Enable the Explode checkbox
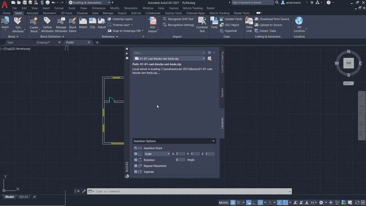Image resolution: width=366 pixels, height=206 pixels. (136, 172)
